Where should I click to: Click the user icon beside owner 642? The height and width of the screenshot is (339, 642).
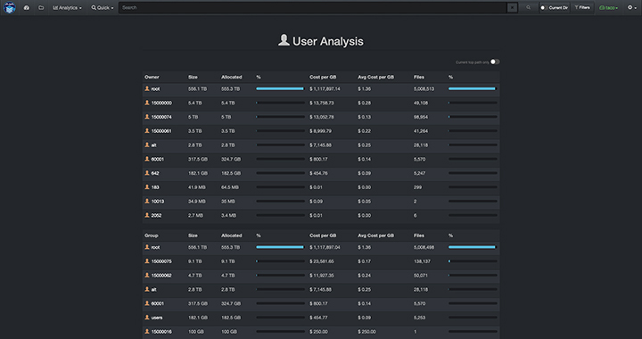coord(147,173)
